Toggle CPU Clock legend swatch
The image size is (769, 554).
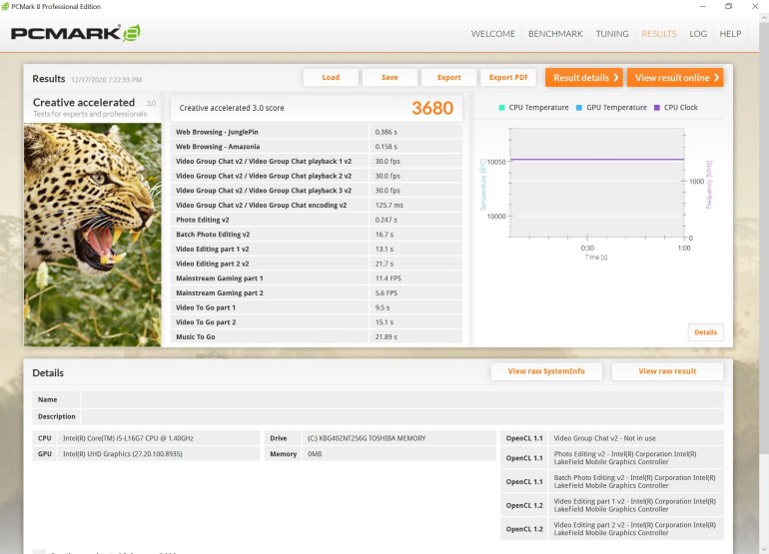coord(657,108)
